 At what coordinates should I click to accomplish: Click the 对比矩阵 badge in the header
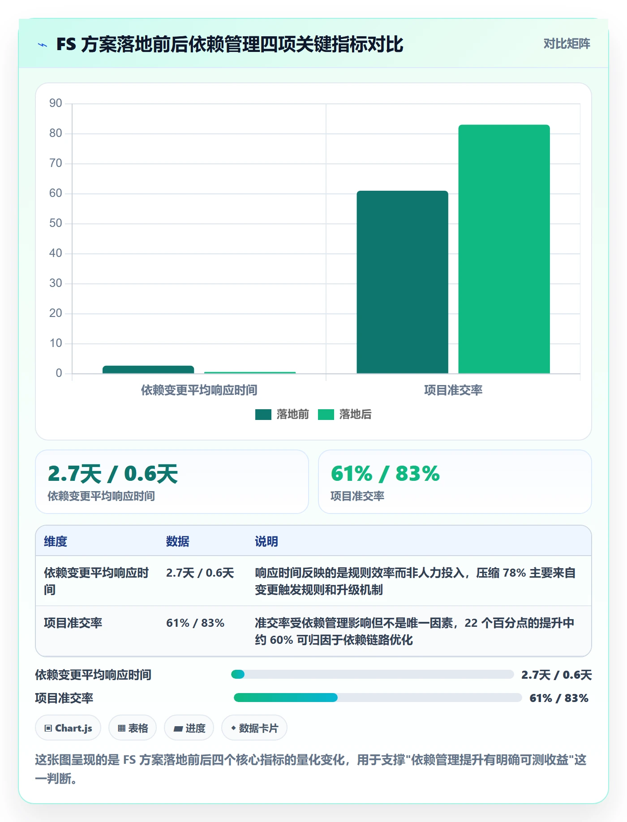point(567,44)
